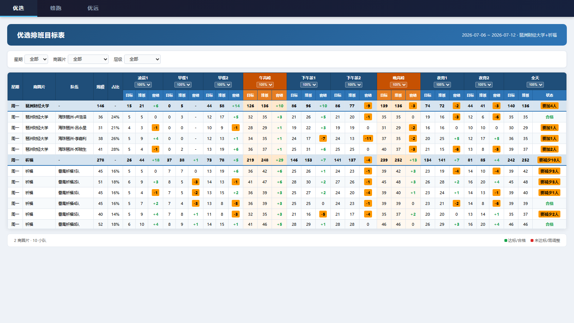Open the 105% dropdown under 夜宵1

tap(442, 85)
